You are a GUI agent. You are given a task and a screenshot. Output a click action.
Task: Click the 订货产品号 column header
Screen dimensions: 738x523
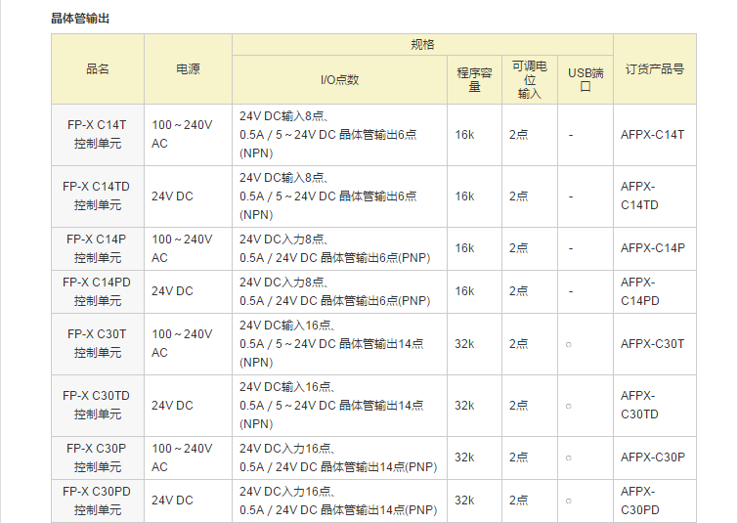655,68
